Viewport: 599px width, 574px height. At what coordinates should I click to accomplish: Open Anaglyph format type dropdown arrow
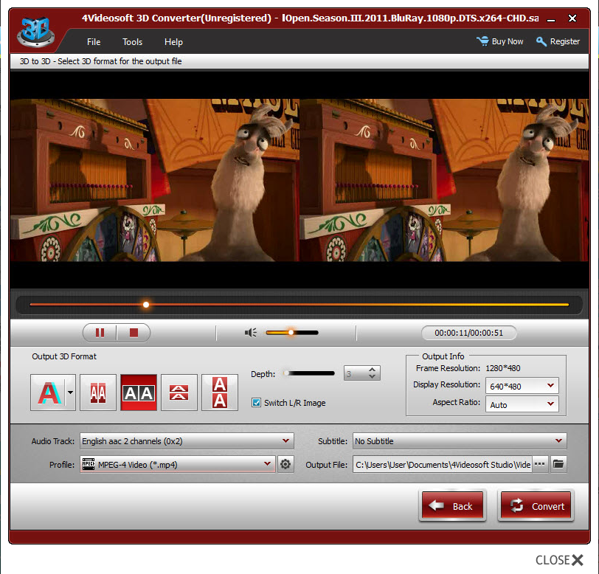click(70, 393)
